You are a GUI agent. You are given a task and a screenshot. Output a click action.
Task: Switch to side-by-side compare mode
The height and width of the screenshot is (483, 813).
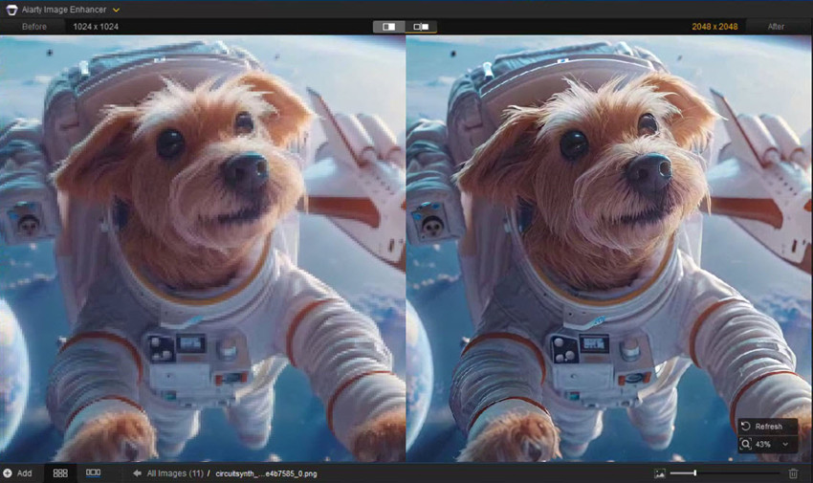tap(421, 27)
